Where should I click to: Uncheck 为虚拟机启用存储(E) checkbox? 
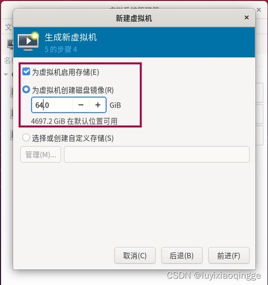[x=26, y=72]
